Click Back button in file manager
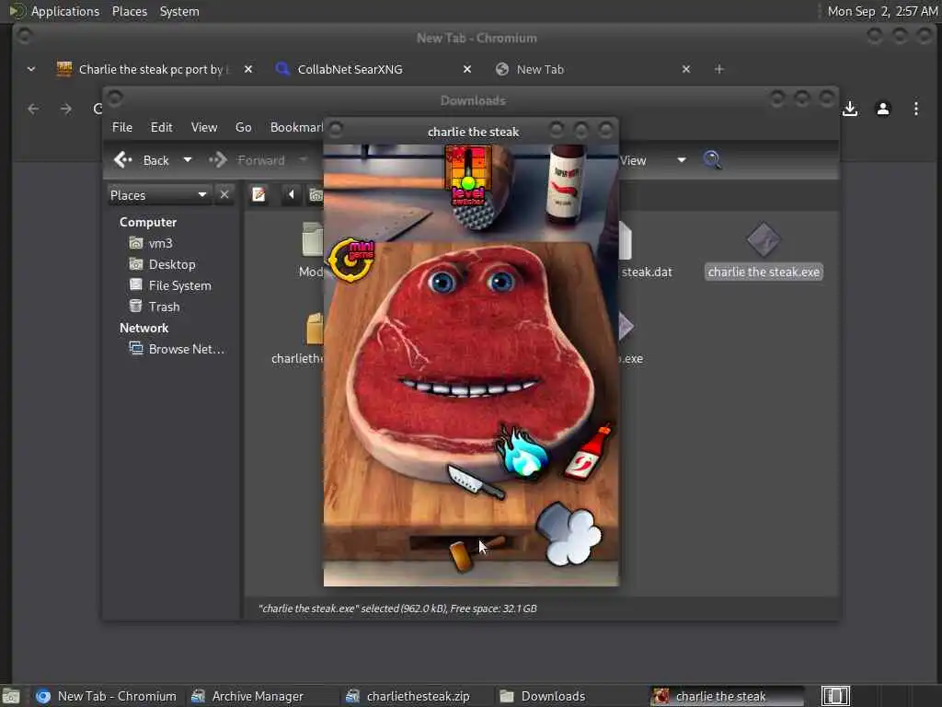This screenshot has height=707, width=942. point(142,160)
